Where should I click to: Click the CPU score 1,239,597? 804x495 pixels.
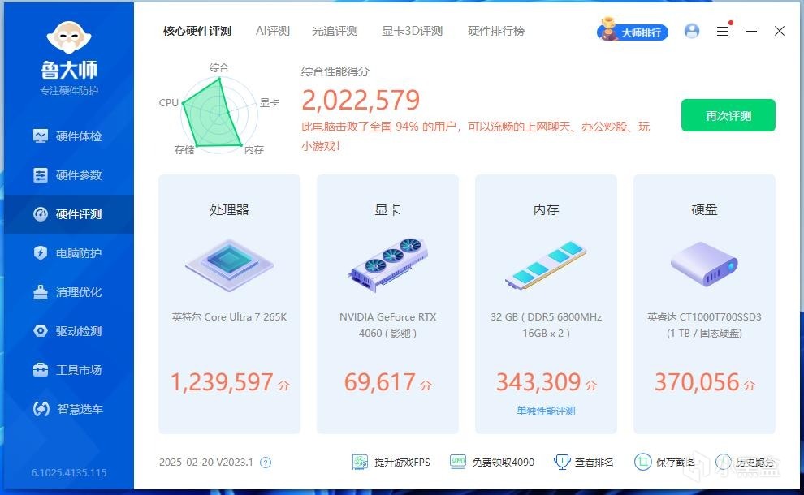point(222,382)
